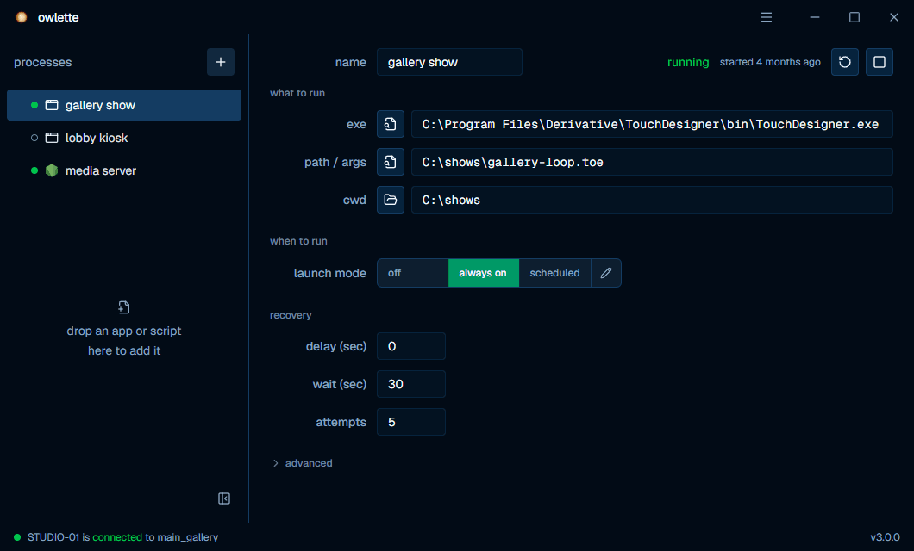Edit the schedule with pencil icon
The image size is (914, 551).
coord(606,273)
